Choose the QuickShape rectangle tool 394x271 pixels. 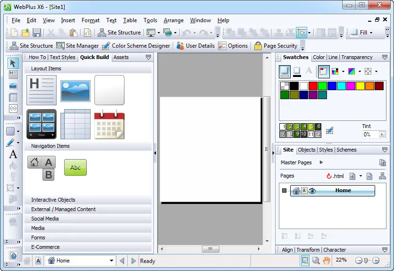point(10,131)
